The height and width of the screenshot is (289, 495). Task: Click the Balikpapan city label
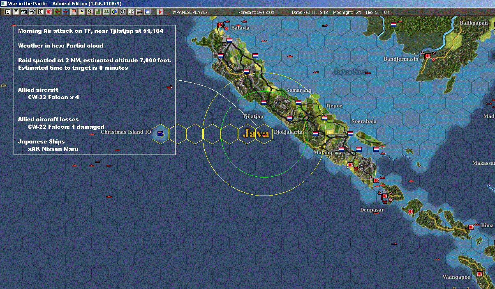click(474, 23)
